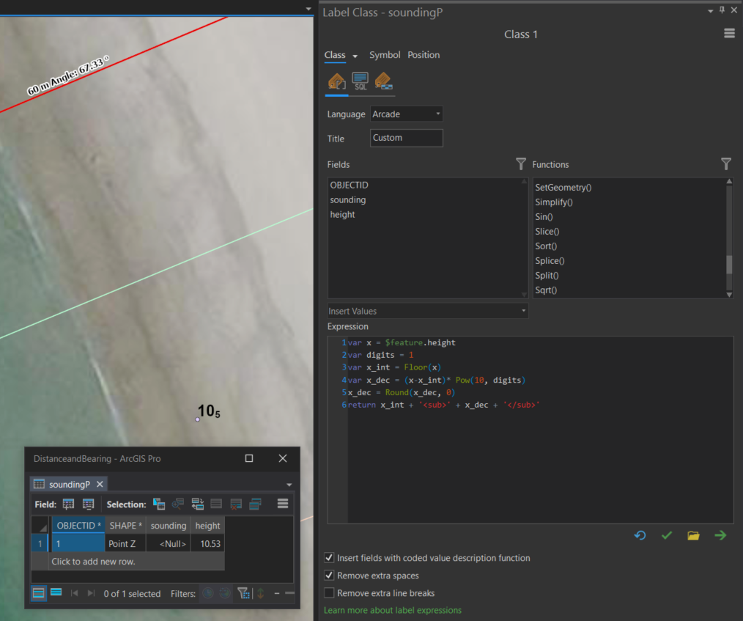This screenshot has width=743, height=621.
Task: Open the SQL query label class icon
Action: 360,82
